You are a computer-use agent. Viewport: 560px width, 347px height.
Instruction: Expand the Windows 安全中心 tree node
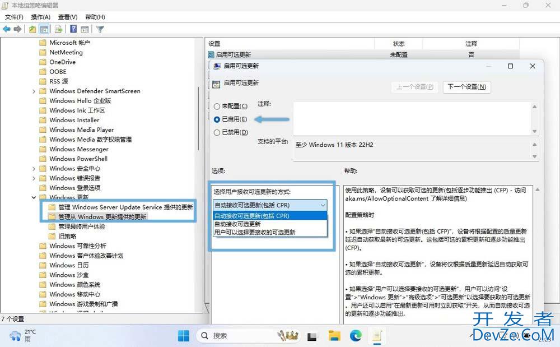(34, 168)
